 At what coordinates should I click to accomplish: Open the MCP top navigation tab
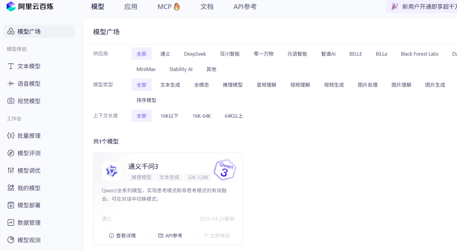point(169,7)
